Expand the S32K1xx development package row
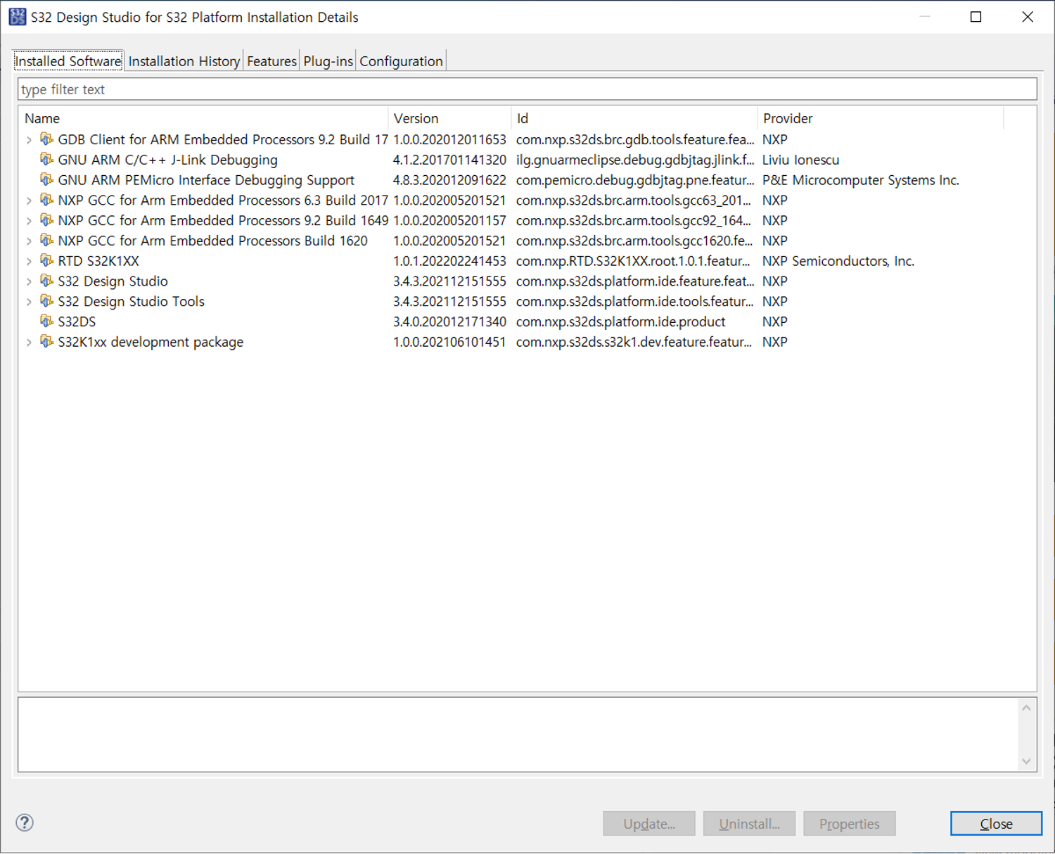Screen dimensions: 1055x854 [29, 343]
